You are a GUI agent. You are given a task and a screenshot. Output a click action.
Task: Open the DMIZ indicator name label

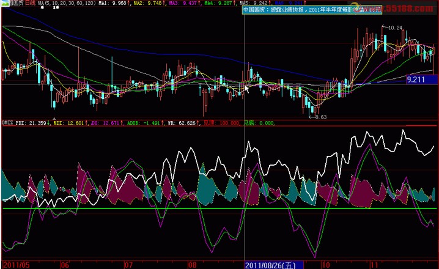click(x=7, y=122)
